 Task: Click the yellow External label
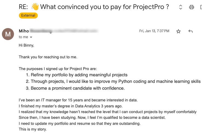[x=28, y=16]
